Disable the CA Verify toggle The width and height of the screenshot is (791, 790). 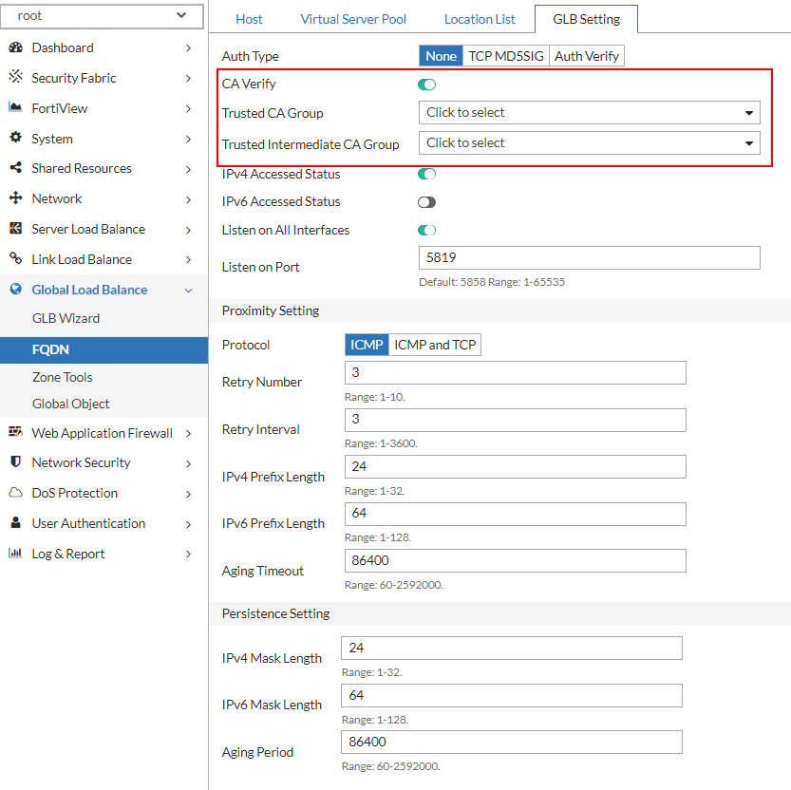(426, 84)
